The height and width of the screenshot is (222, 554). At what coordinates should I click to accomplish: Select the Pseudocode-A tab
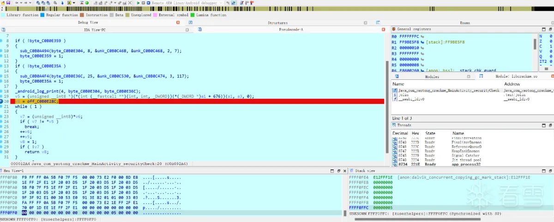point(291,29)
